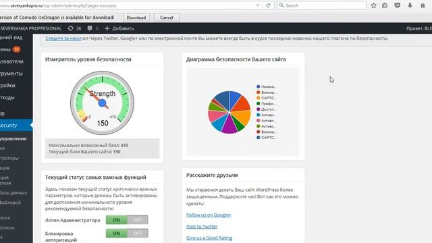Image resolution: width=432 pixels, height=243 pixels.
Task: Click the Текущий балл Вашего сайта: 150 text
Action: [84, 152]
